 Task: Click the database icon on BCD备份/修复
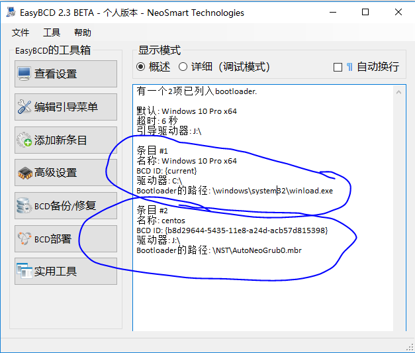(x=24, y=205)
